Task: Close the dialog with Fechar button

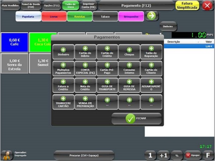Action: coord(136,118)
